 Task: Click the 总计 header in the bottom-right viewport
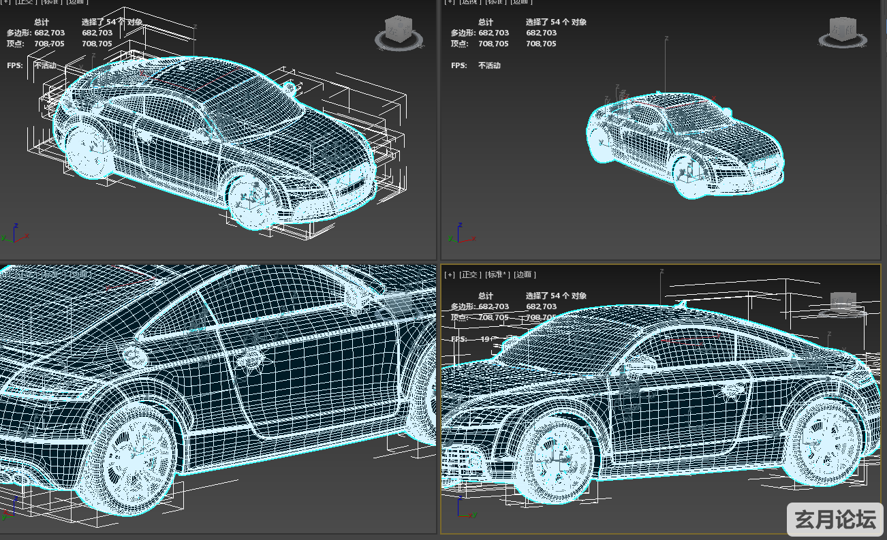point(486,296)
